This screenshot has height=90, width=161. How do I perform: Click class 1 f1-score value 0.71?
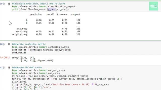[65, 23]
